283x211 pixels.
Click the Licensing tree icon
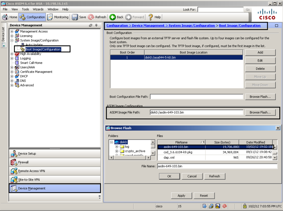17,36
